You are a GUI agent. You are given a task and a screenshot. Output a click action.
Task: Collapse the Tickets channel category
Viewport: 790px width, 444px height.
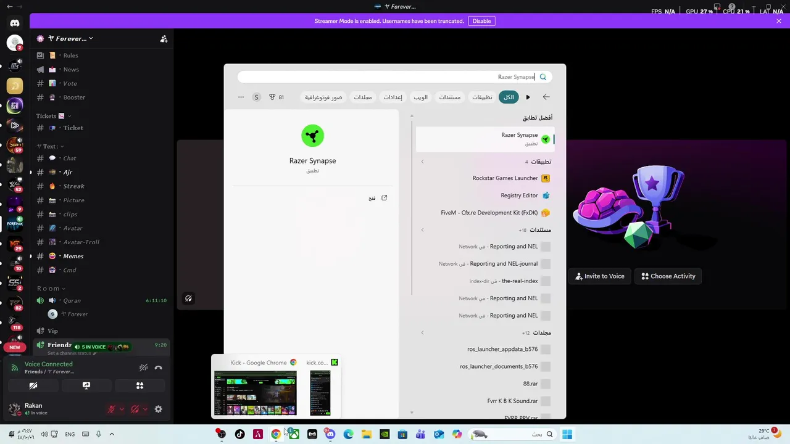pos(69,116)
